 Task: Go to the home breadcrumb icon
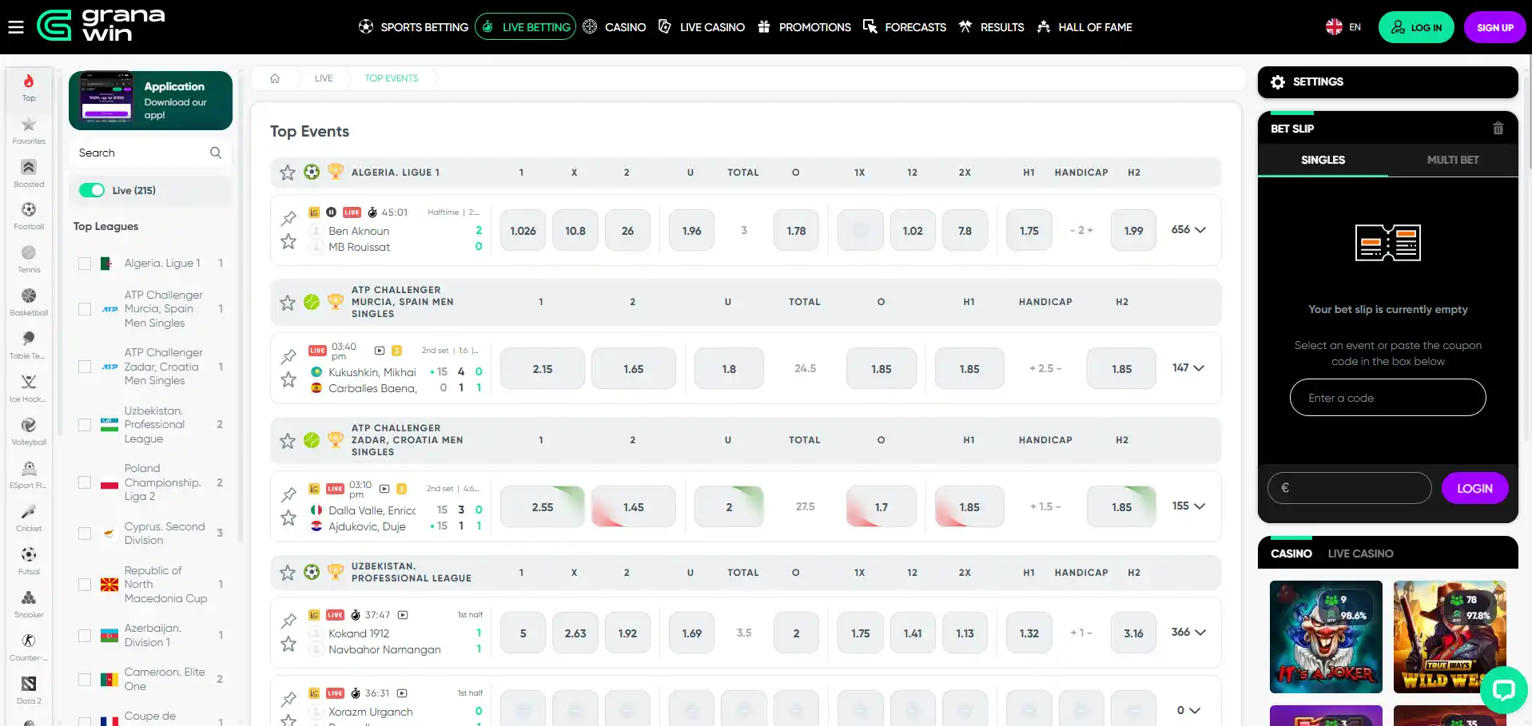pos(275,78)
